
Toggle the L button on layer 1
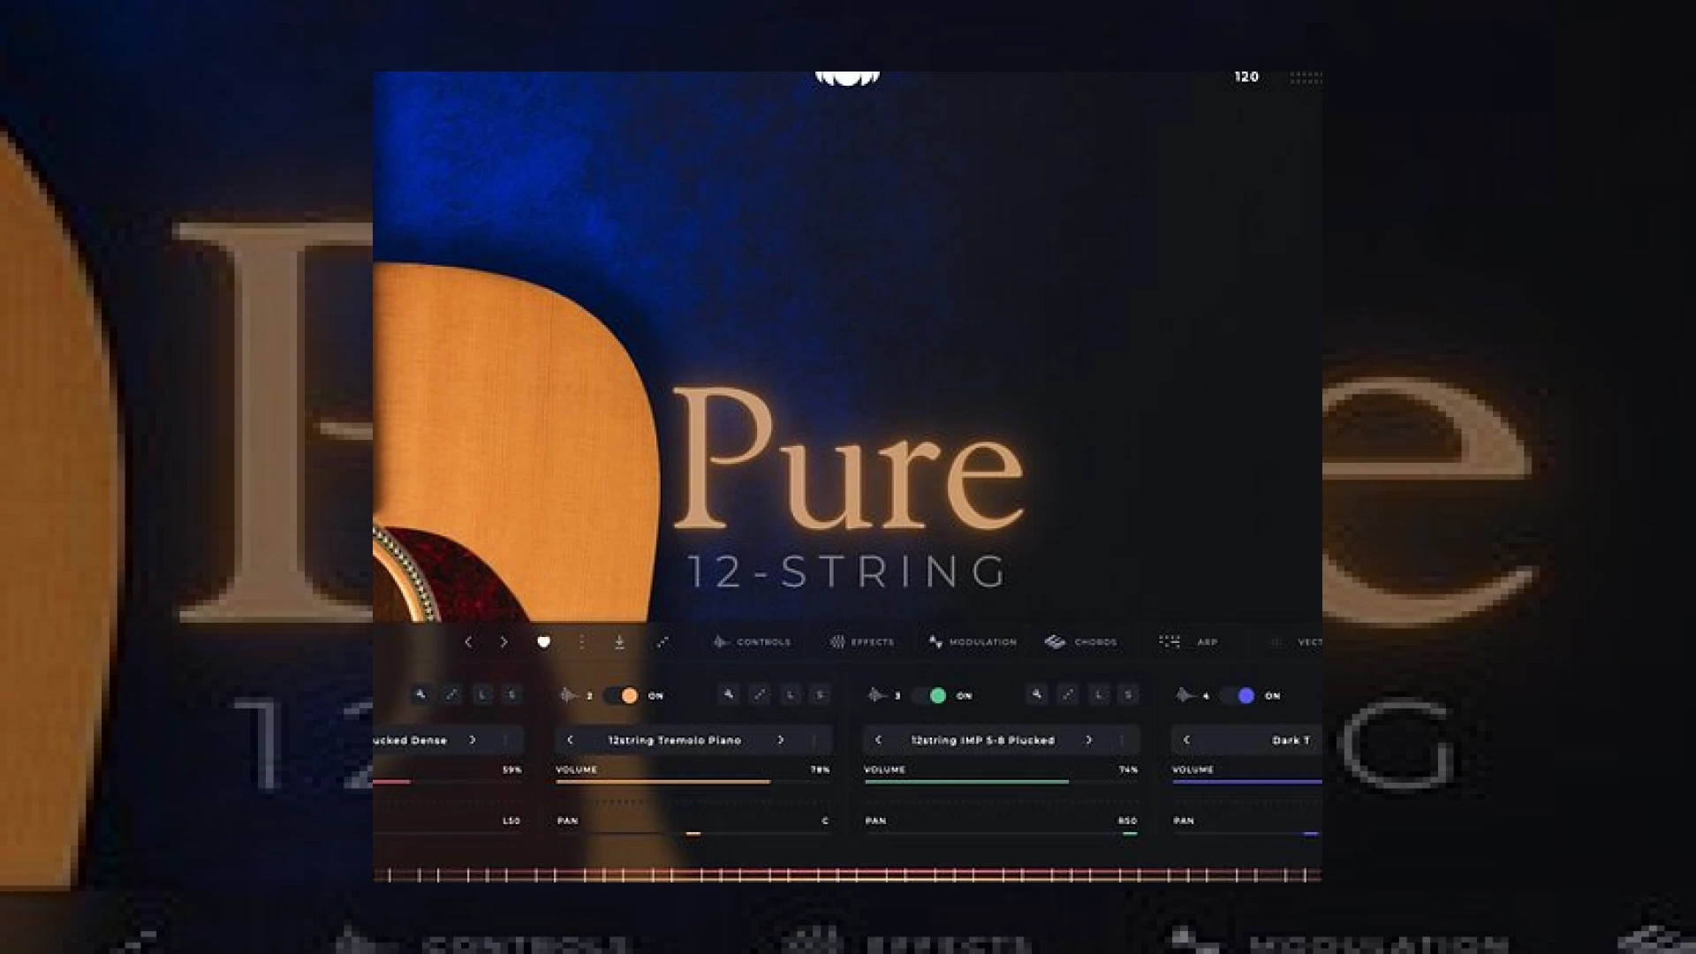pyautogui.click(x=482, y=695)
